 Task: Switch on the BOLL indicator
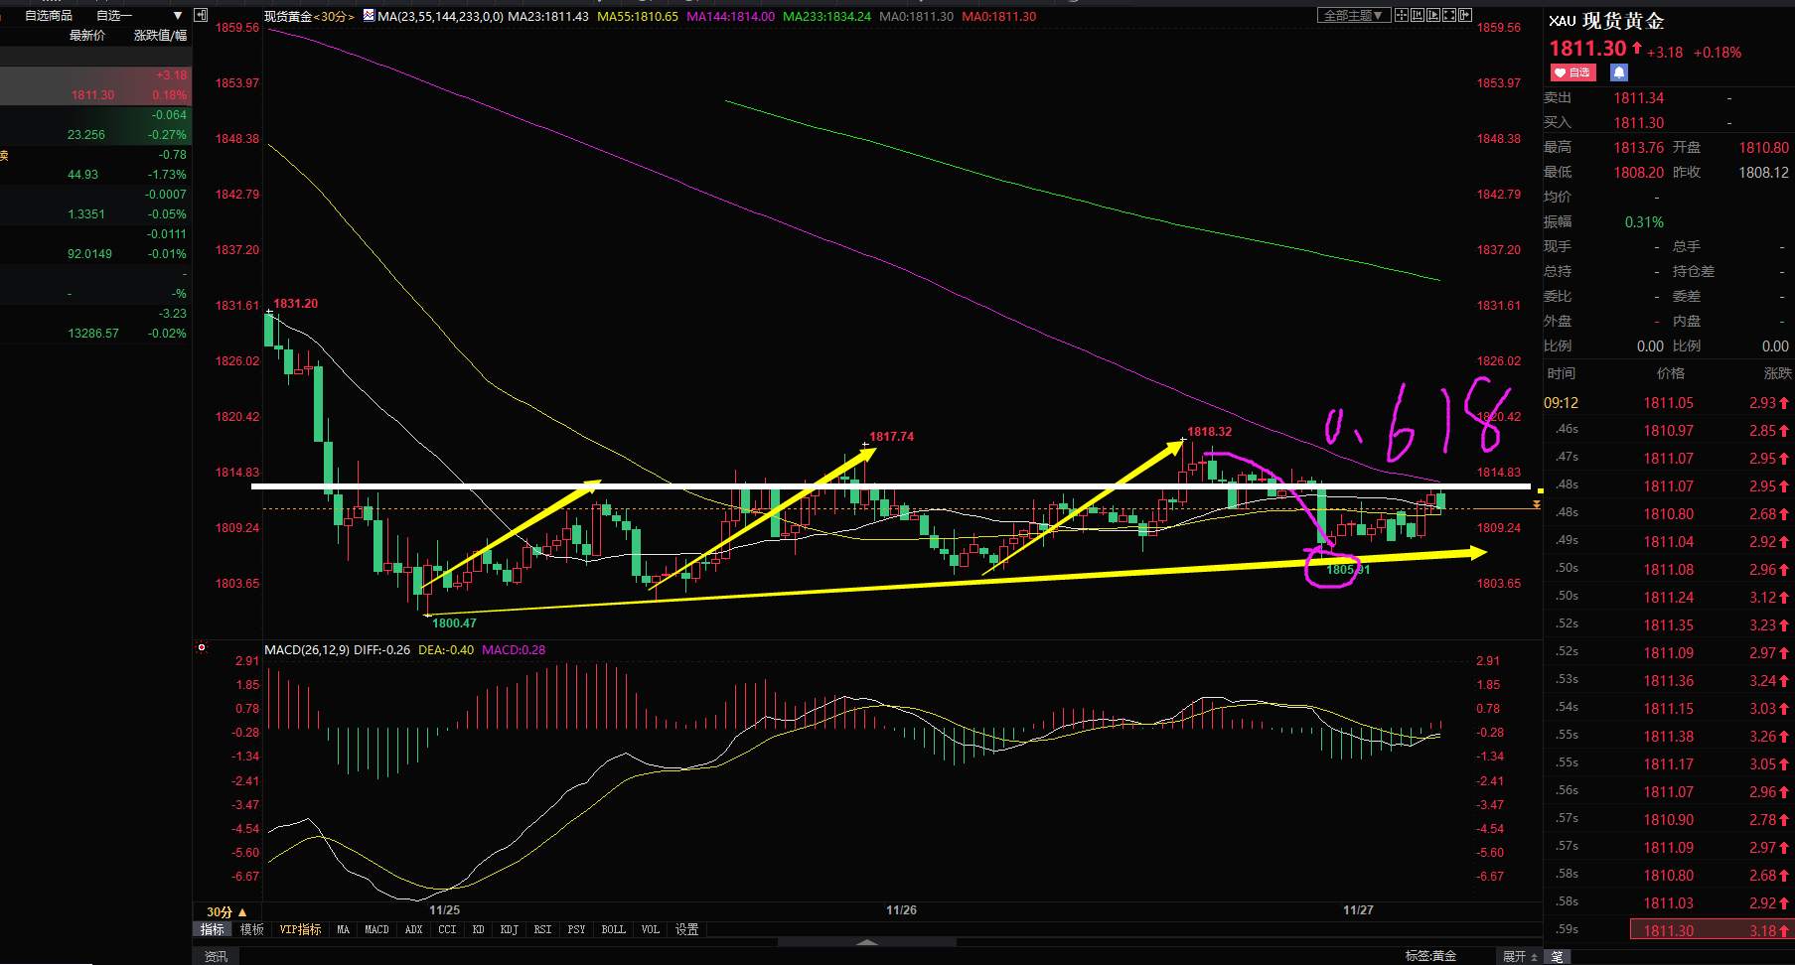[613, 929]
